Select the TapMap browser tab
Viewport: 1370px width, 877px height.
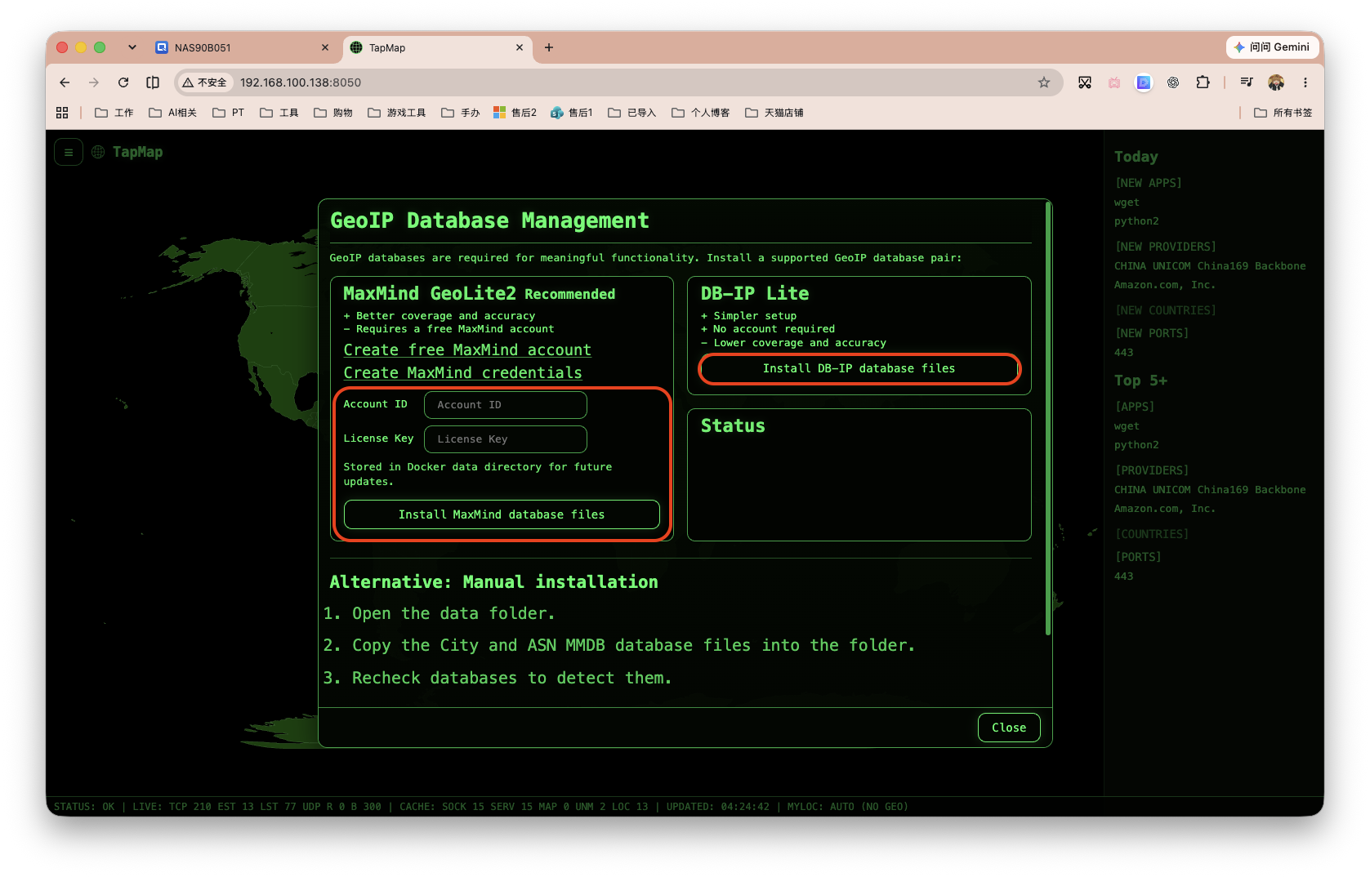coord(437,47)
